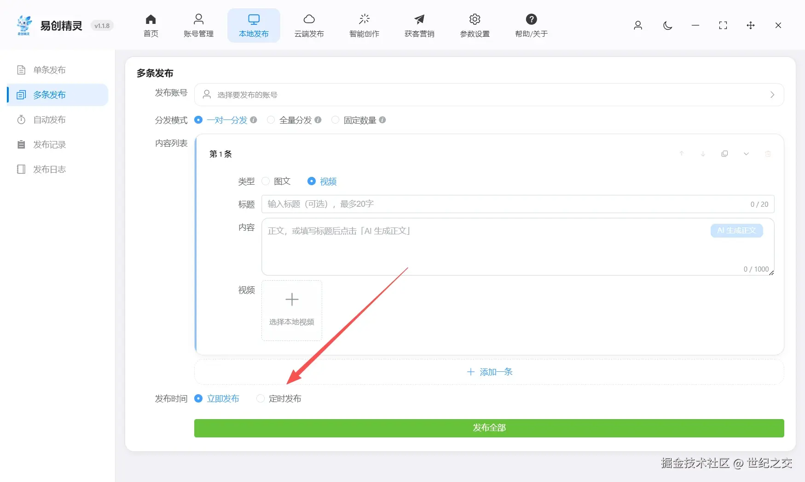
Task: 打开发布记录页面
Action: 51,144
